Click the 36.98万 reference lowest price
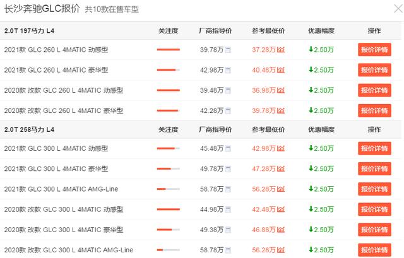 coord(264,90)
